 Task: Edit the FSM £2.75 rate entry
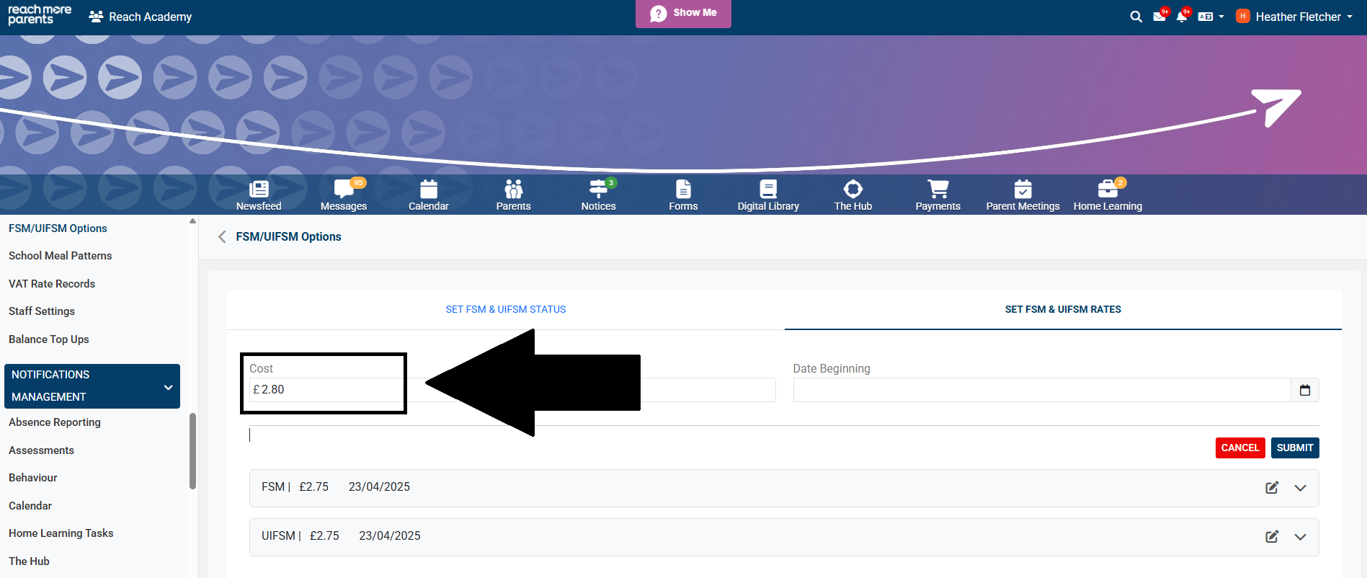coord(1272,488)
